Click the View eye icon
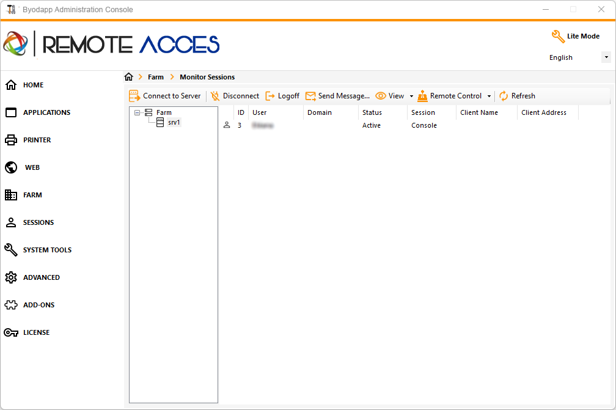Viewport: 616px width, 410px height. coord(381,96)
